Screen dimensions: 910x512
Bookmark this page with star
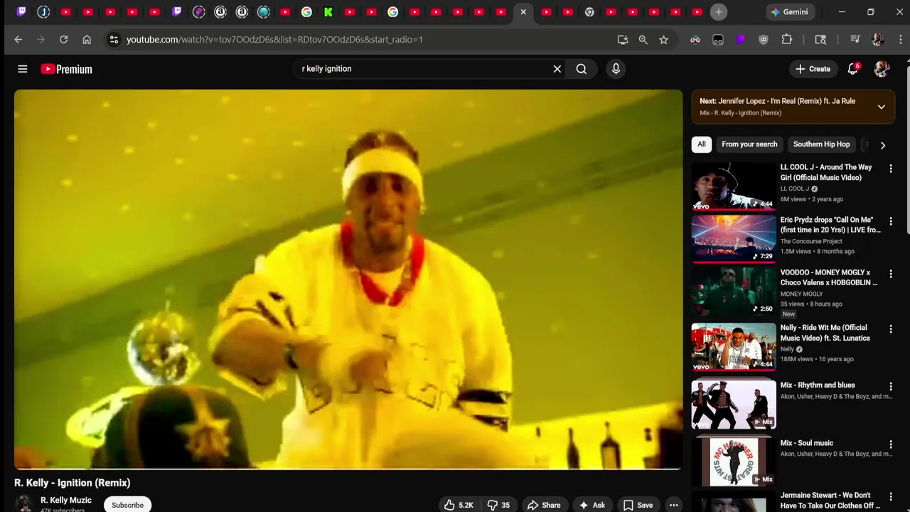tap(664, 40)
